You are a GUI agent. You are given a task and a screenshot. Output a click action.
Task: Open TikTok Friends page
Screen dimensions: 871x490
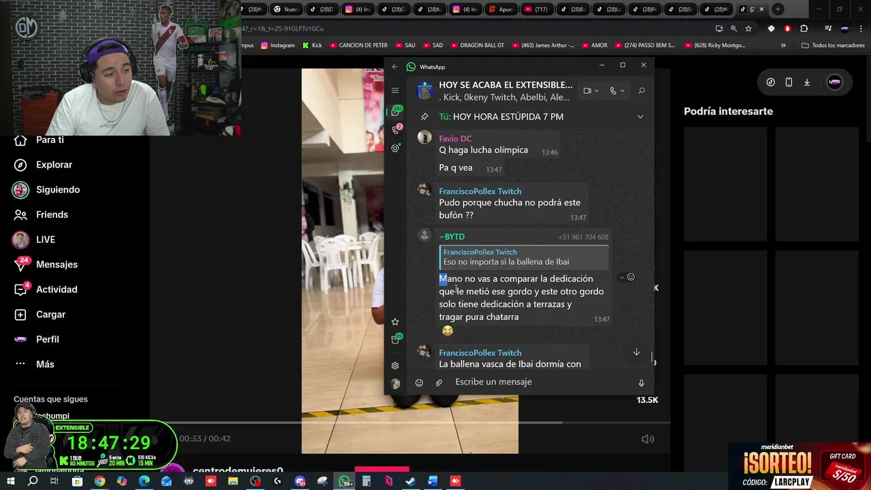coord(41,214)
